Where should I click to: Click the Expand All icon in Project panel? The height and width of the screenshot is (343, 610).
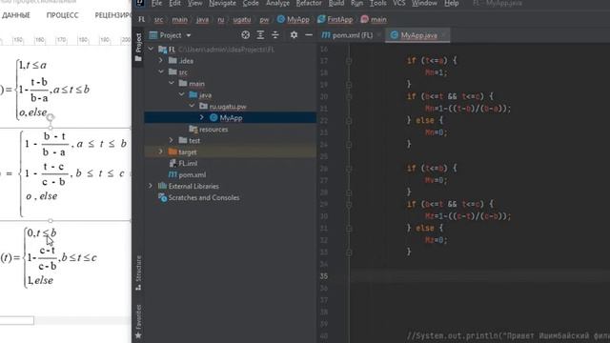(x=260, y=35)
